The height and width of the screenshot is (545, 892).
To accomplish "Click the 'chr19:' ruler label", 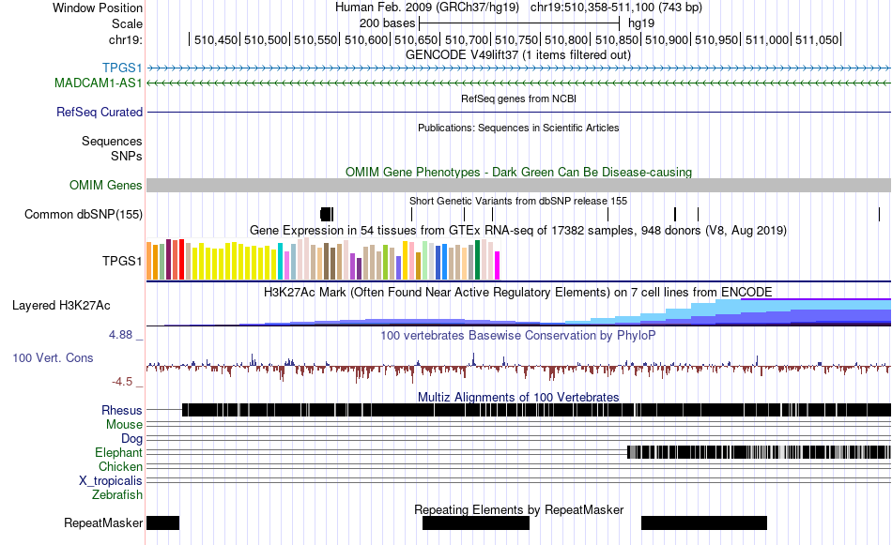I will tap(126, 39).
